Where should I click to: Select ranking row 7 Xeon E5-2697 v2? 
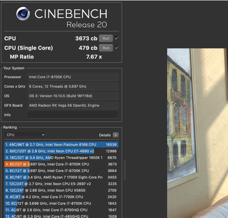[x=61, y=184]
